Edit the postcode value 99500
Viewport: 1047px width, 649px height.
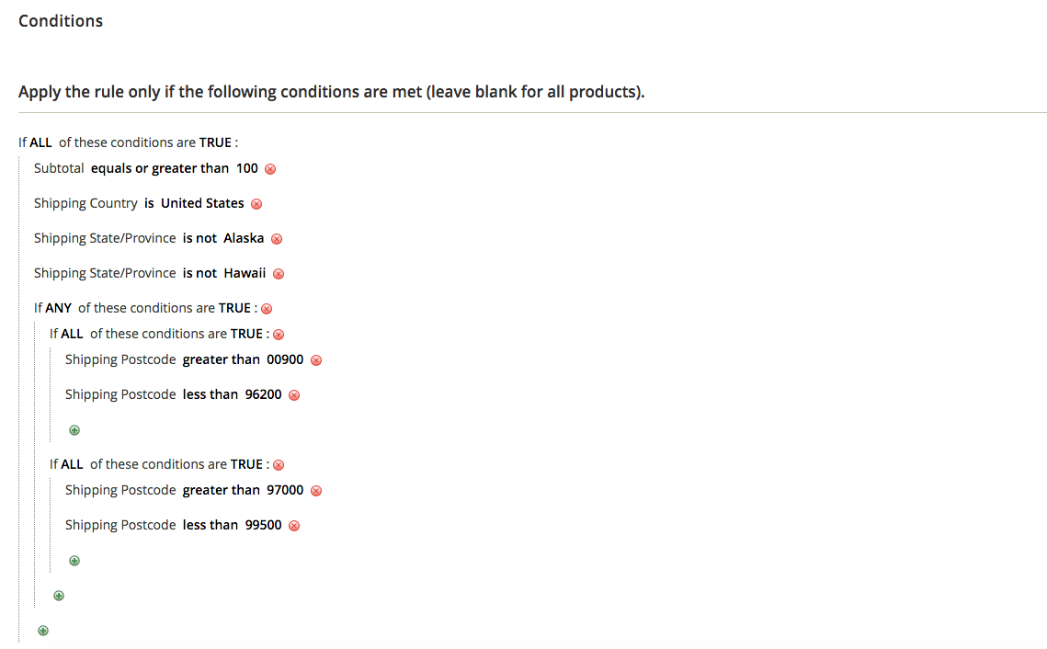pos(263,525)
